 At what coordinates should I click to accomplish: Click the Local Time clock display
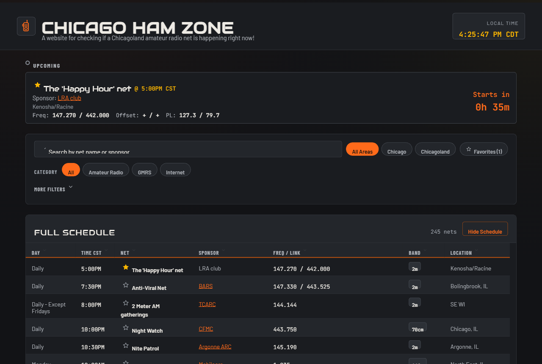[x=489, y=26]
